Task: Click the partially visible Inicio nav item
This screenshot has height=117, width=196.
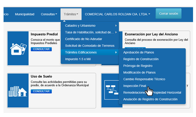Action: [x=6, y=14]
